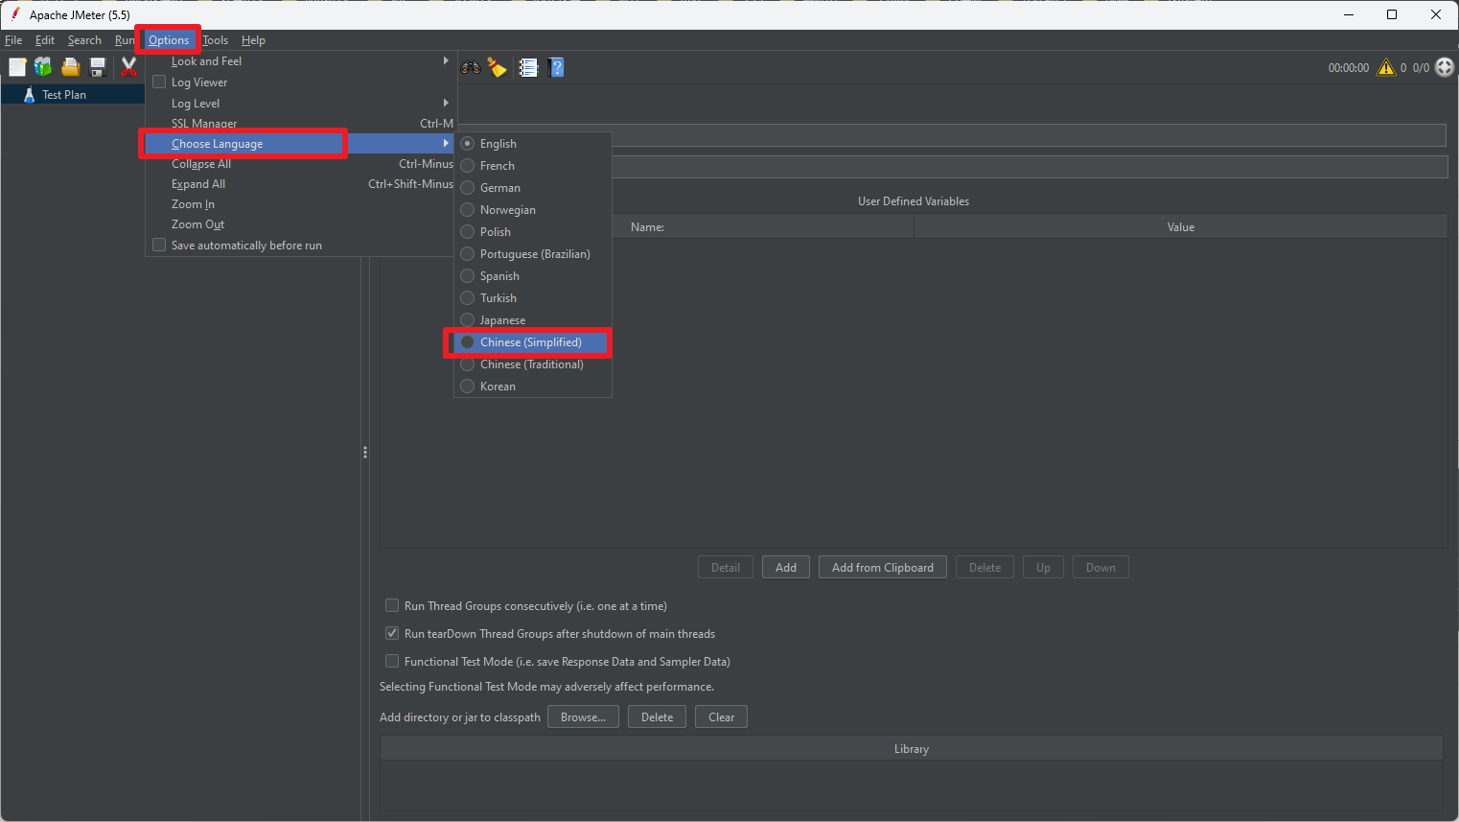This screenshot has width=1459, height=822.
Task: Check Run Thread Groups consecutively
Action: 392,606
